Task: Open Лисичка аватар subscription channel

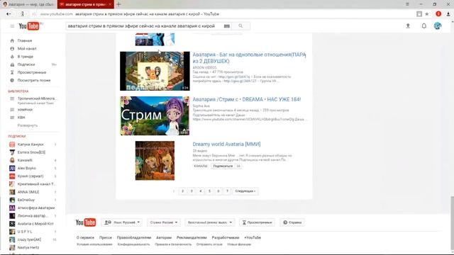Action: 32,215
